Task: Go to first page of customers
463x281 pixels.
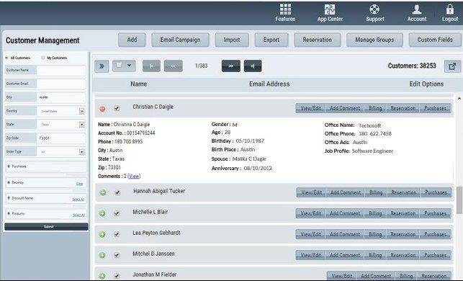Action: pyautogui.click(x=151, y=66)
